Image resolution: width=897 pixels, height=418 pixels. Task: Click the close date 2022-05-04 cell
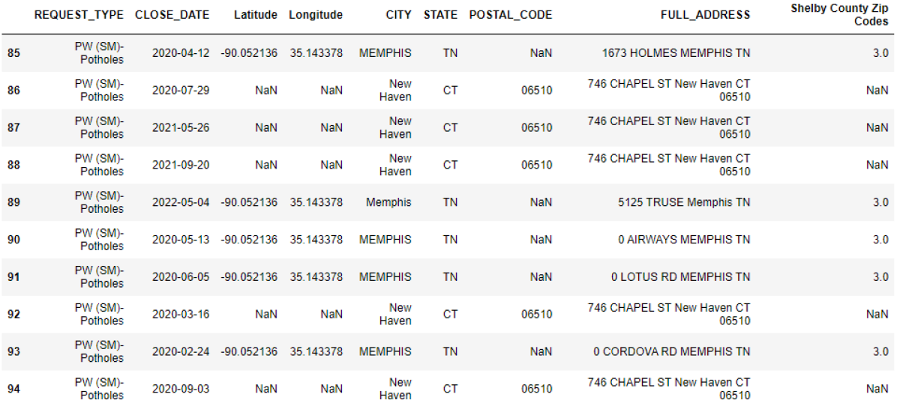coord(181,202)
